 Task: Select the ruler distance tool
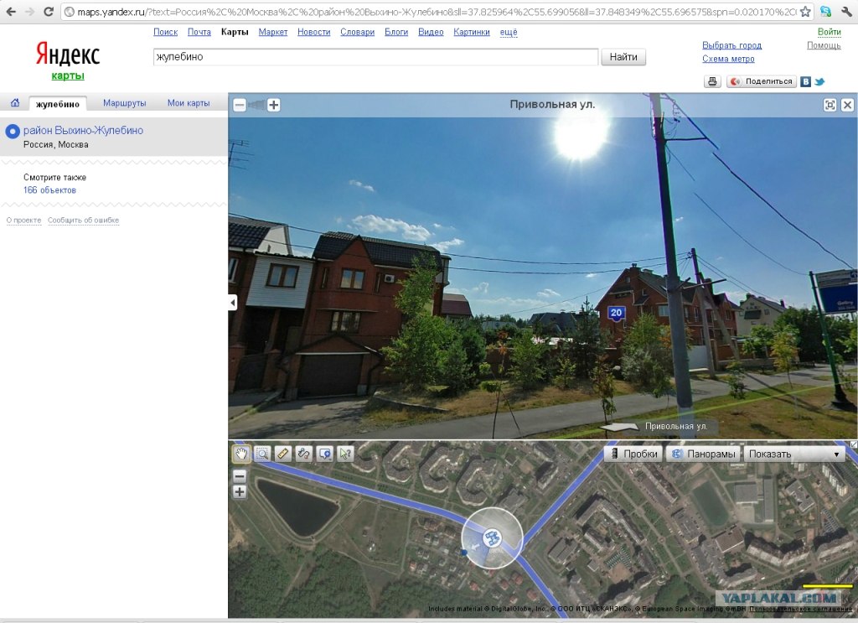point(283,454)
